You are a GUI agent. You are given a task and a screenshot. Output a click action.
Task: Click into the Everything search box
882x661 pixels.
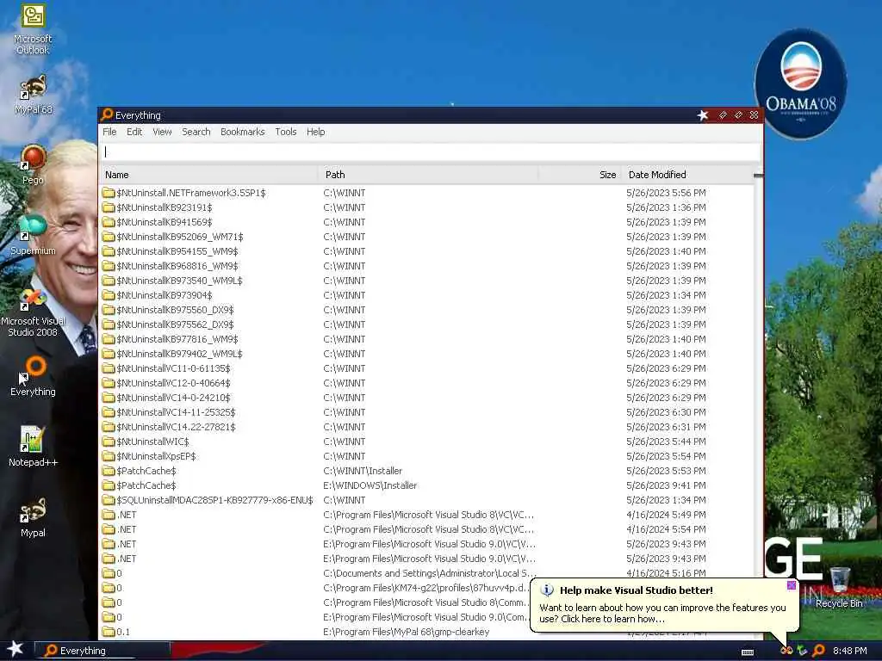pyautogui.click(x=431, y=151)
